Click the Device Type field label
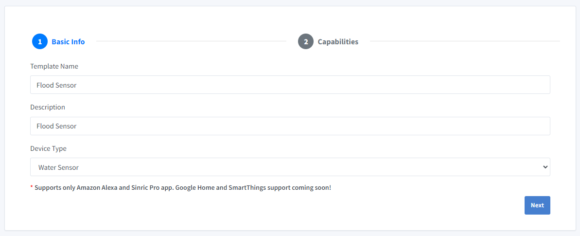This screenshot has height=236, width=580. (48, 148)
